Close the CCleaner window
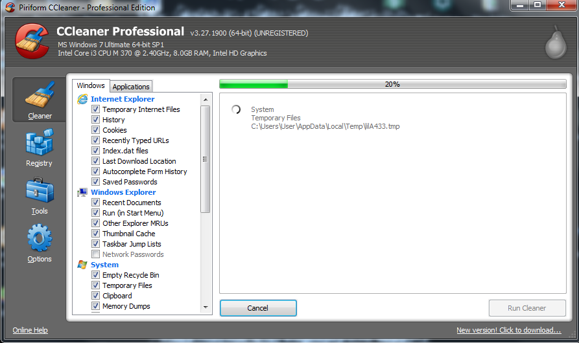The height and width of the screenshot is (343, 579). [x=561, y=5]
